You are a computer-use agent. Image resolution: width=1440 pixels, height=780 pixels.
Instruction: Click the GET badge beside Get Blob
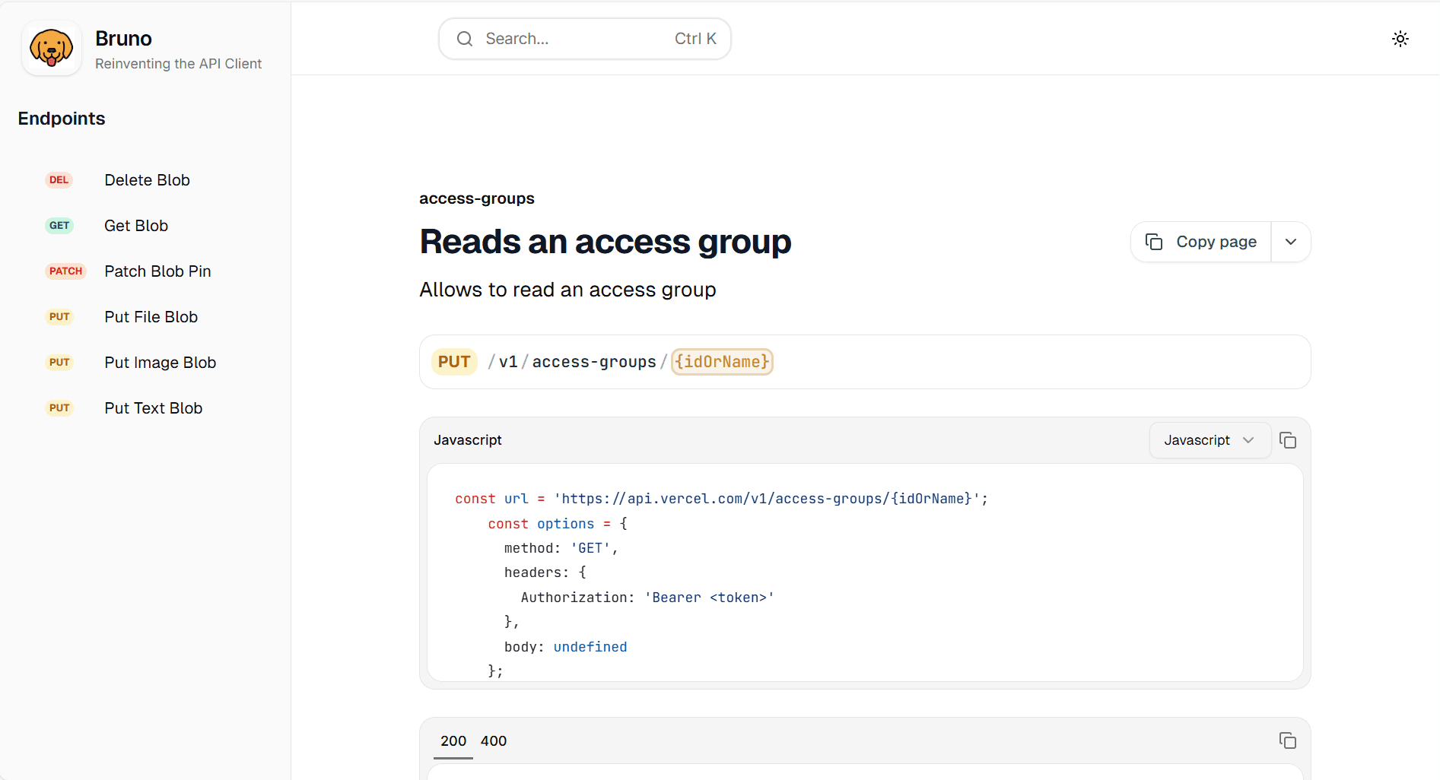pyautogui.click(x=59, y=225)
